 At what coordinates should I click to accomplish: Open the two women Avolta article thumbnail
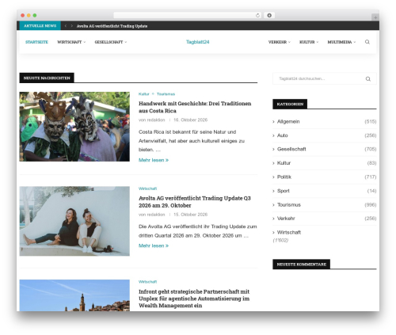(74, 221)
